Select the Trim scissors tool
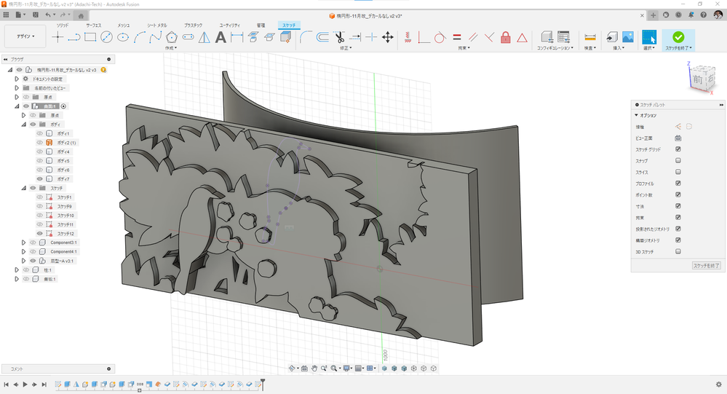Screen dimensions: 727x394 point(339,38)
